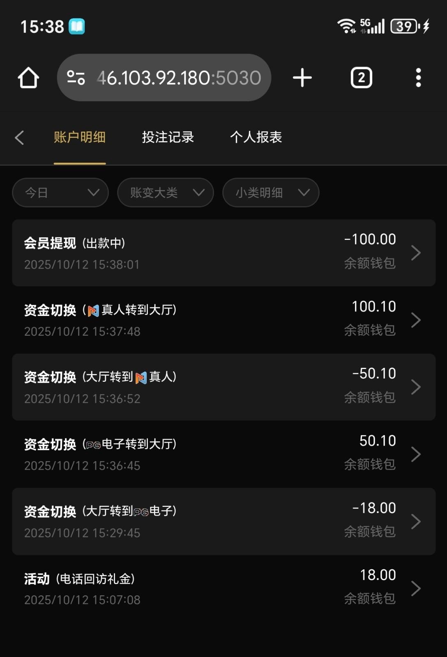Screen dimensions: 447x657
Task: Switch to the 投注记录 tab
Action: (168, 137)
